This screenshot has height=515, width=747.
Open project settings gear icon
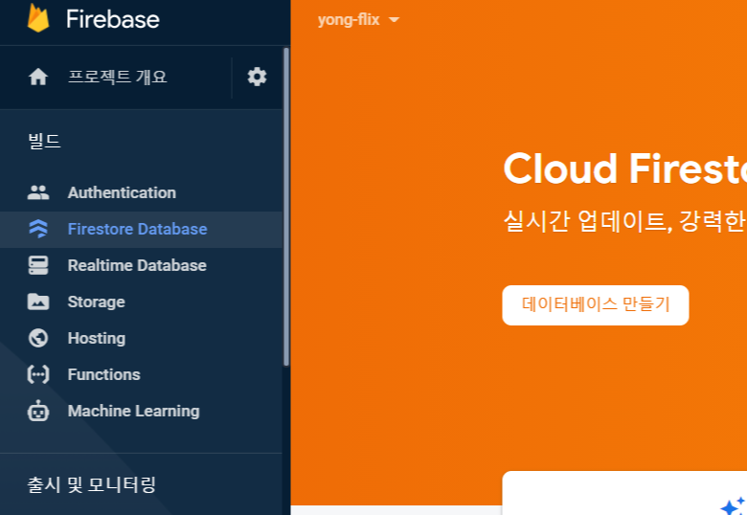[257, 77]
